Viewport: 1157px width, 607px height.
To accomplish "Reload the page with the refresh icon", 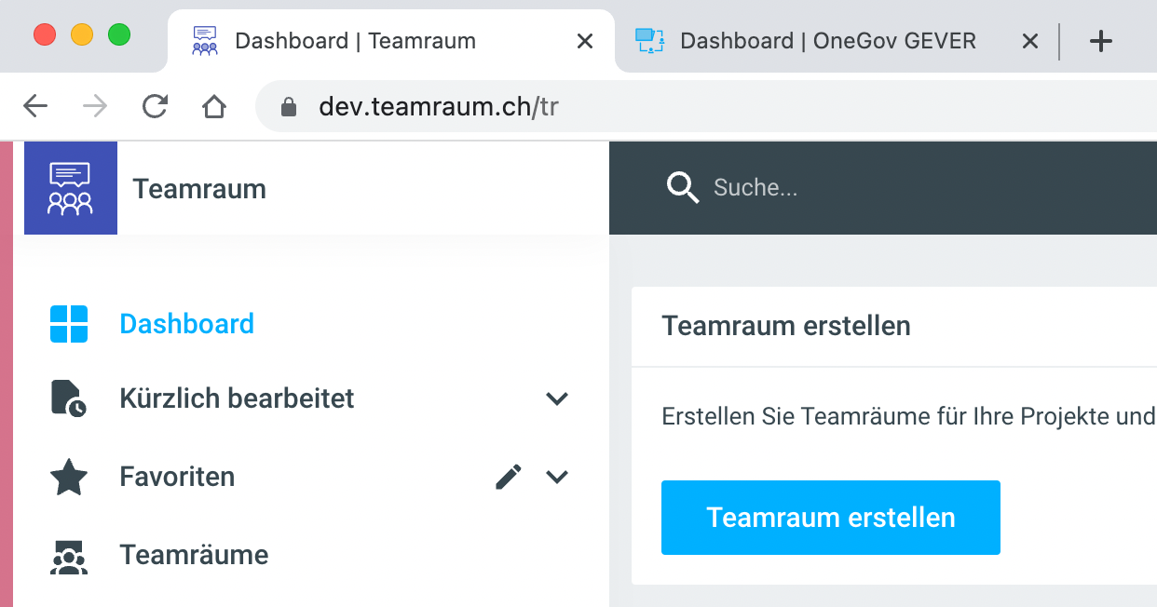I will pyautogui.click(x=155, y=107).
